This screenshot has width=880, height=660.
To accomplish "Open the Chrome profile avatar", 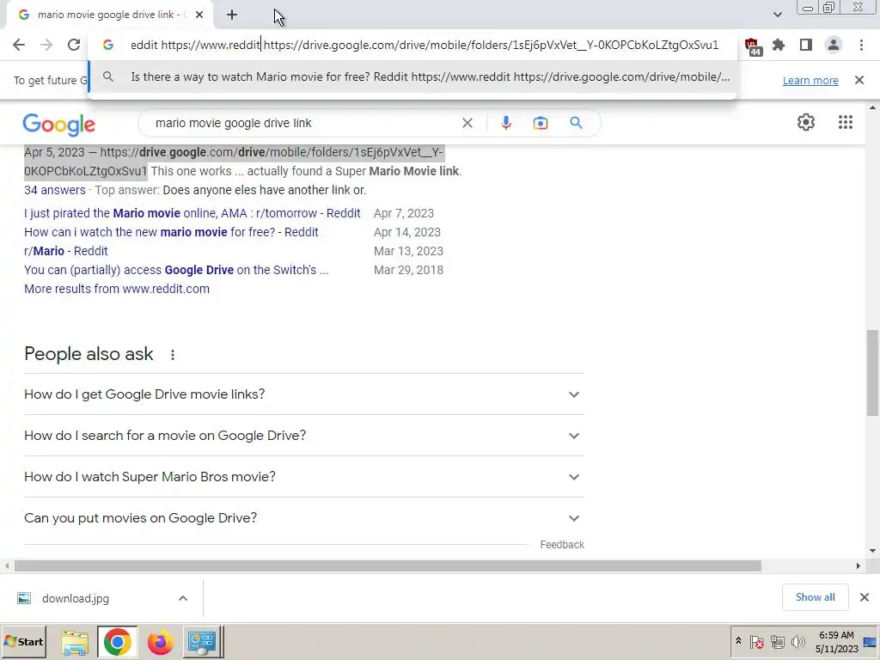I will [834, 45].
